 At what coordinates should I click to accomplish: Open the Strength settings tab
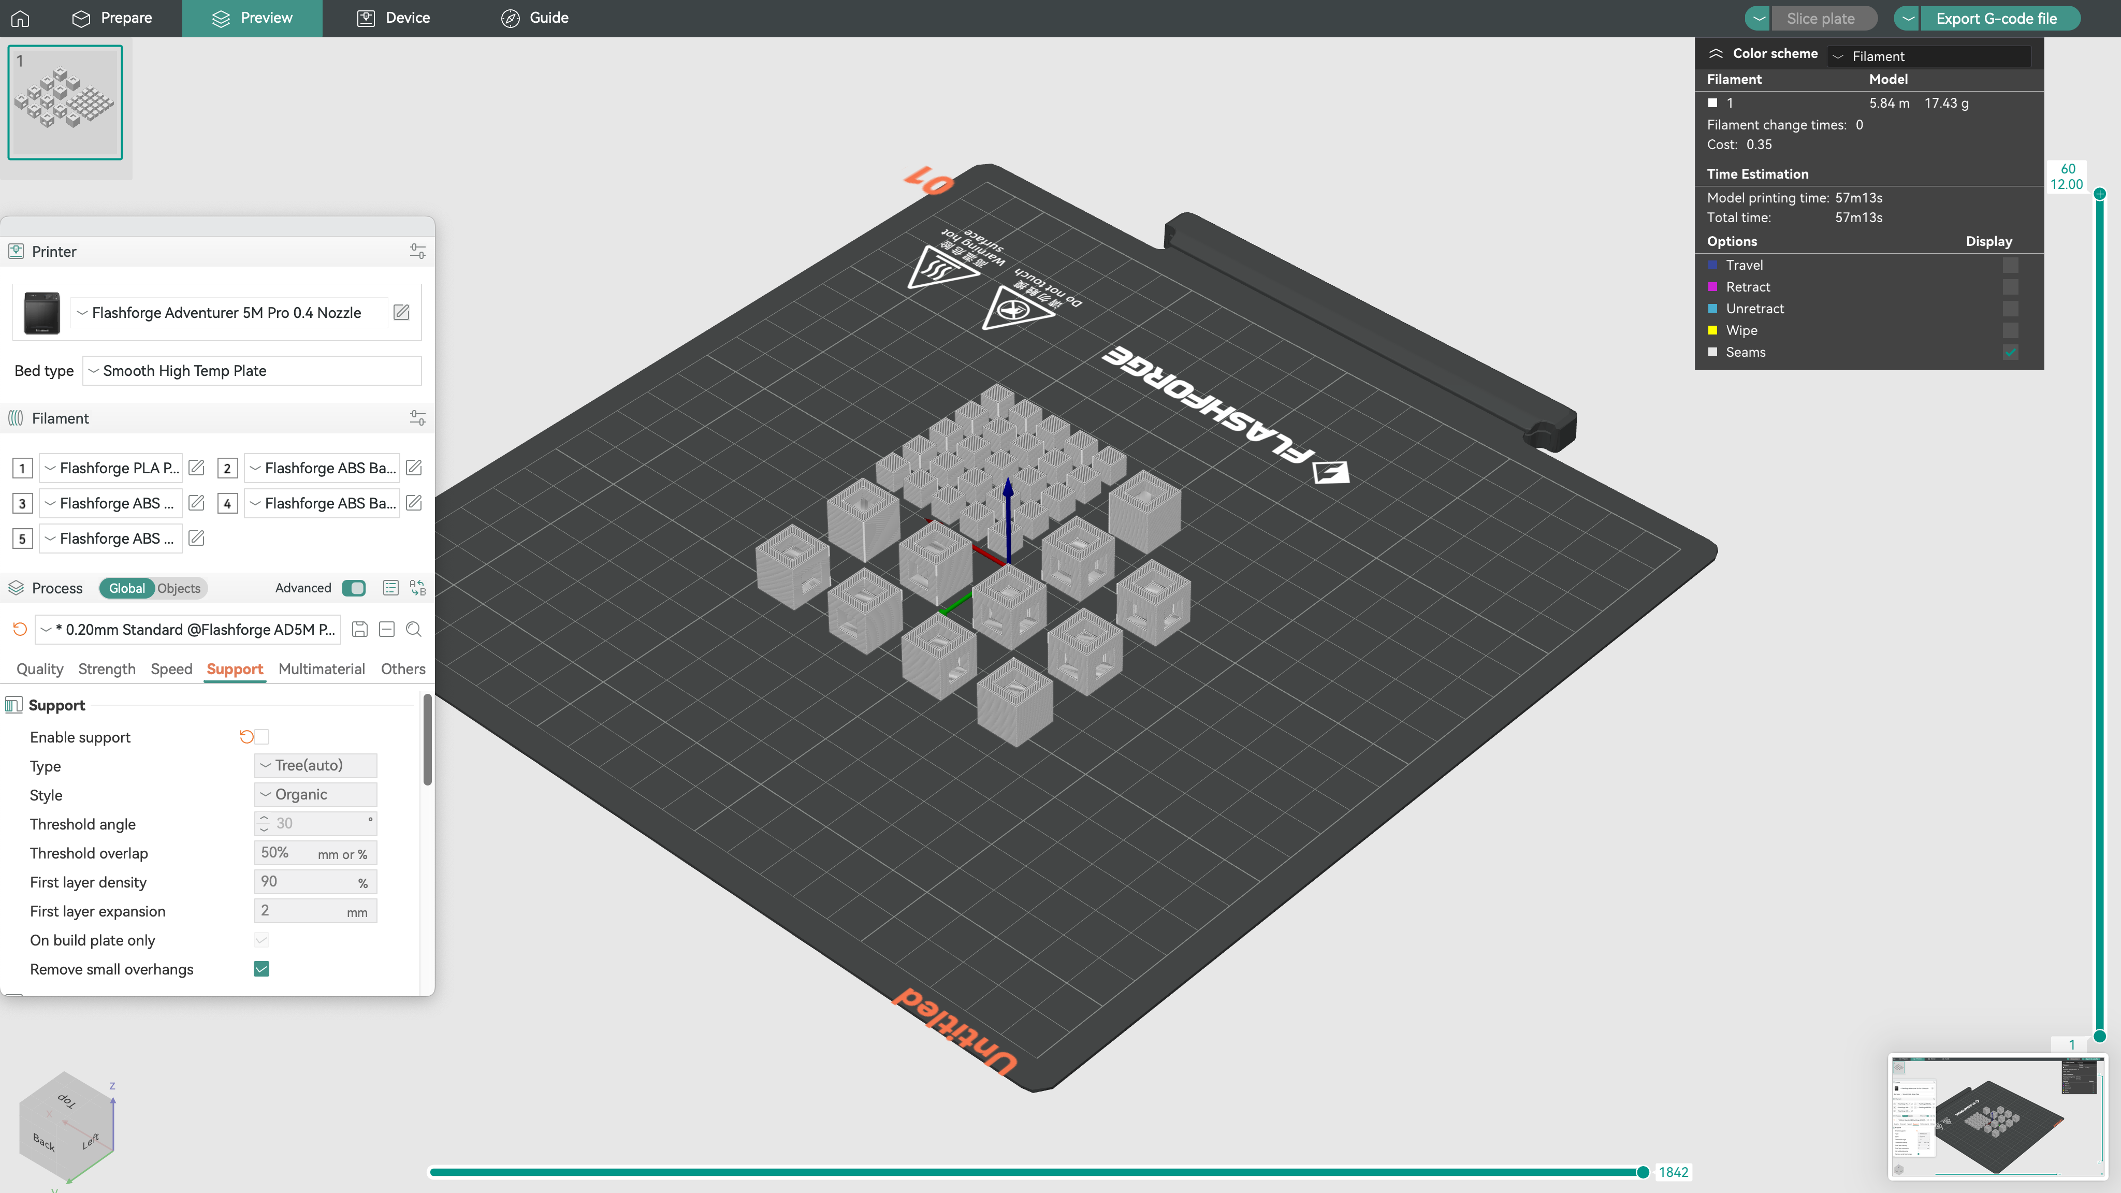pyautogui.click(x=106, y=670)
